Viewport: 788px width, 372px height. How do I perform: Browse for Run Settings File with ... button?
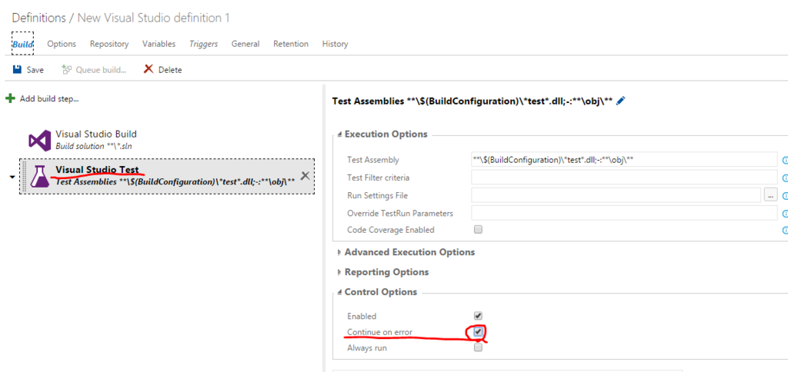(x=770, y=194)
